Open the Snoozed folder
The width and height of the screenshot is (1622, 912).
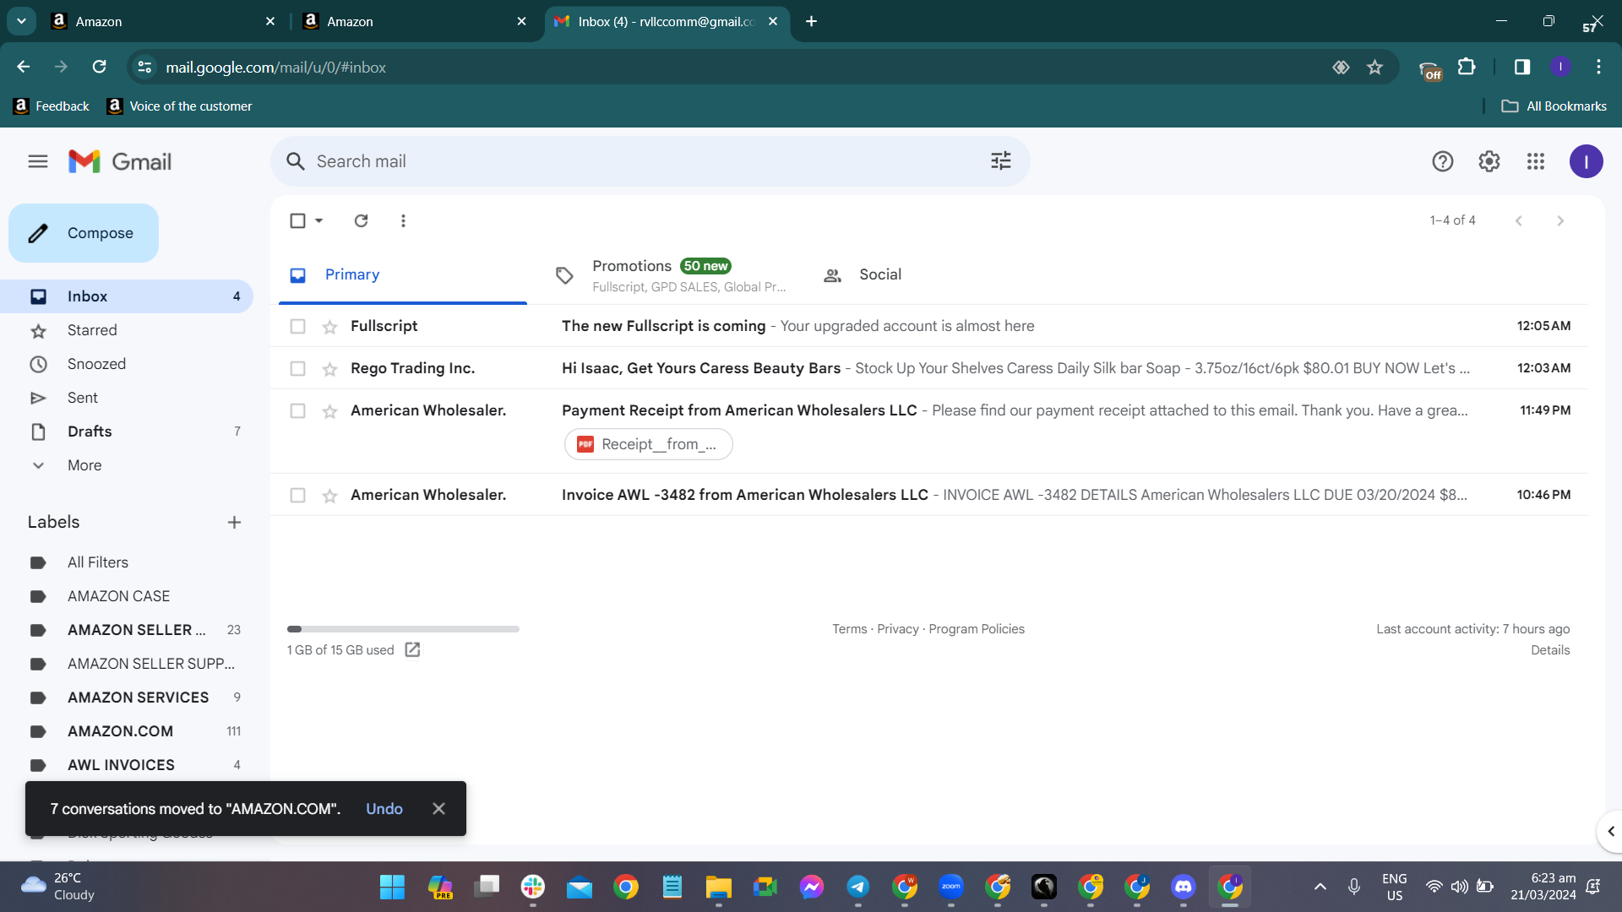96,364
